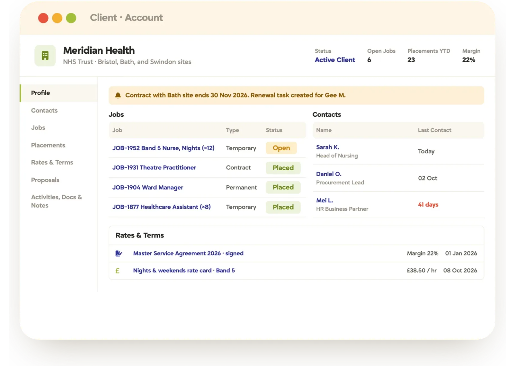The width and height of the screenshot is (515, 366).
Task: Click the red close window dot
Action: tap(43, 18)
